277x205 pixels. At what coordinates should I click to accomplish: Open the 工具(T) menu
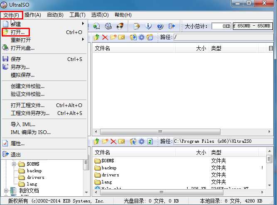pyautogui.click(x=77, y=15)
